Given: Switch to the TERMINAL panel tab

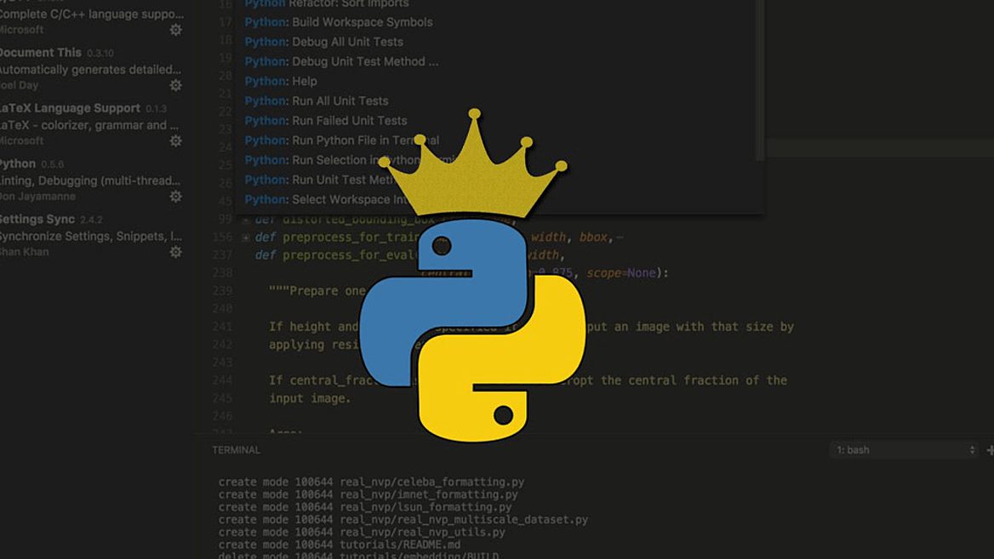Looking at the screenshot, I should [x=236, y=449].
